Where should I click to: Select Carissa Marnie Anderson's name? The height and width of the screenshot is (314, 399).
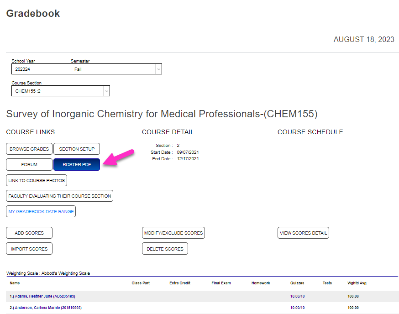46,308
